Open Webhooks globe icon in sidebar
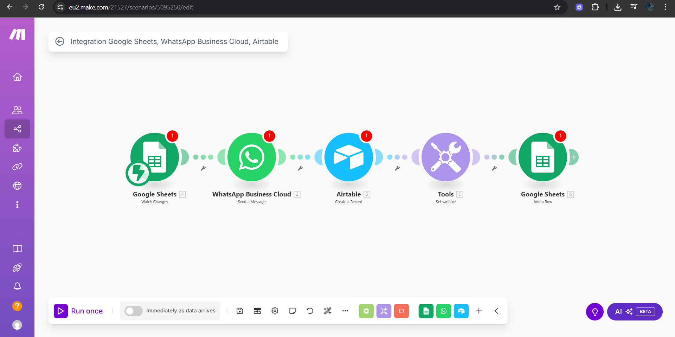 pyautogui.click(x=17, y=186)
